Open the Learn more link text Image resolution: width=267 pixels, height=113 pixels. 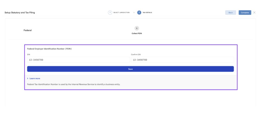click(x=35, y=78)
